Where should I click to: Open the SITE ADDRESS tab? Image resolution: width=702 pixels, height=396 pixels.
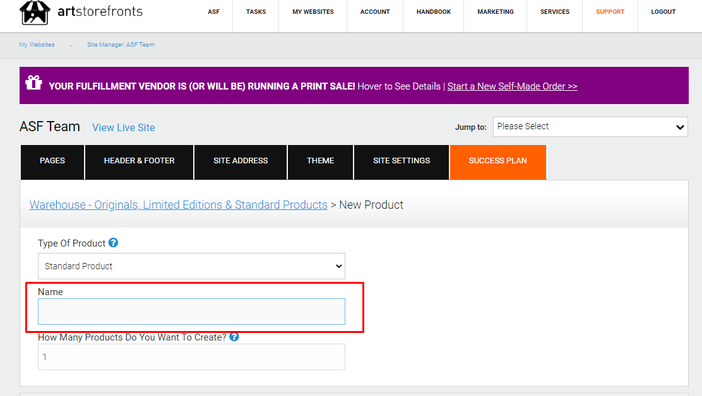(x=241, y=161)
